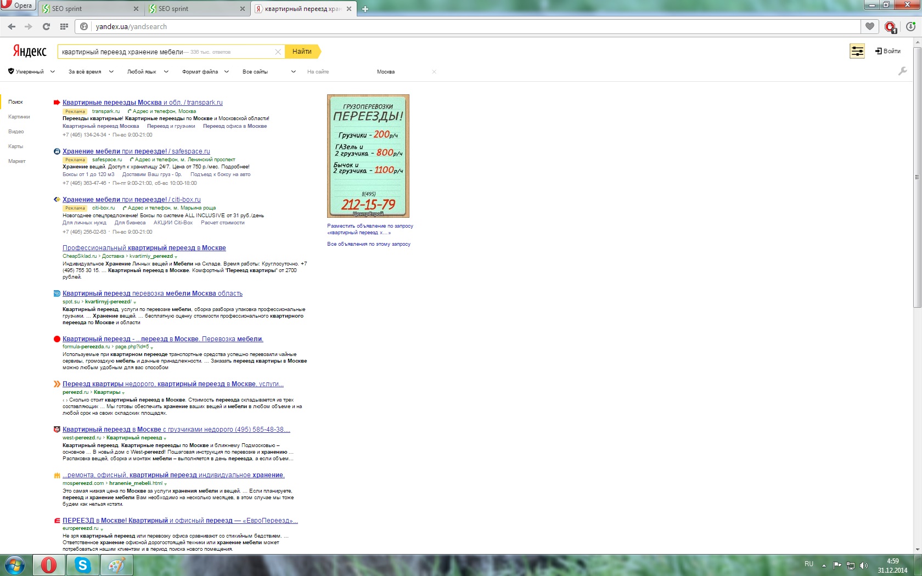Click the transpark.ru red arrow favicon
The width and height of the screenshot is (922, 576).
(x=57, y=103)
